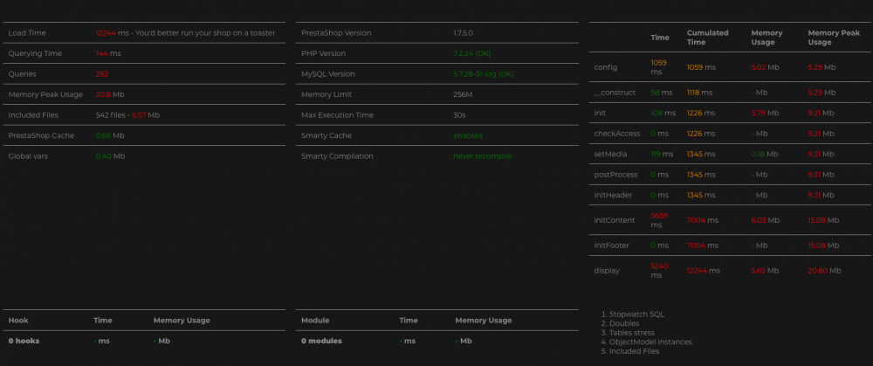Click the 5.02 Mb config memory usage

[x=765, y=67]
